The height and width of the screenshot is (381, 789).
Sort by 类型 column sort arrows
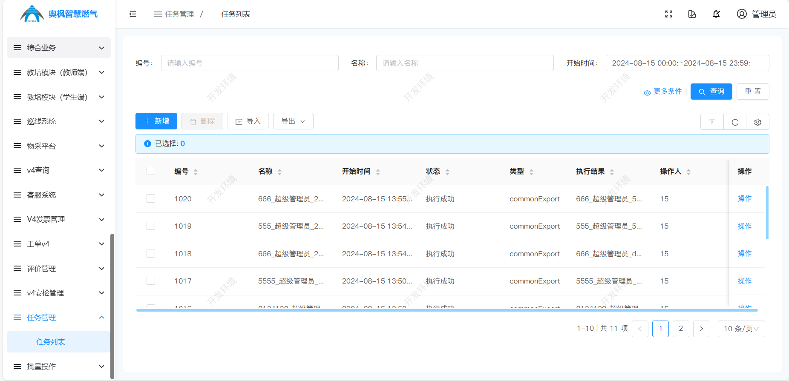click(x=531, y=172)
